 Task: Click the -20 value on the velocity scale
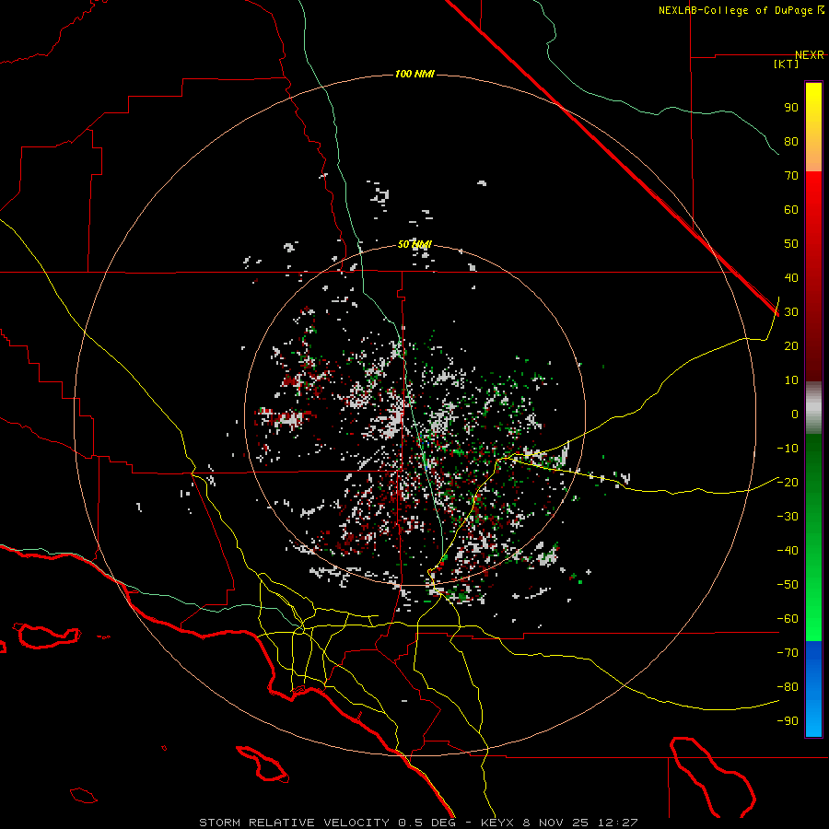[788, 482]
